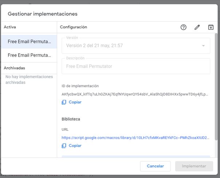
Task: Click the AKfycbwQX deployment ID text
Action: pos(135,94)
